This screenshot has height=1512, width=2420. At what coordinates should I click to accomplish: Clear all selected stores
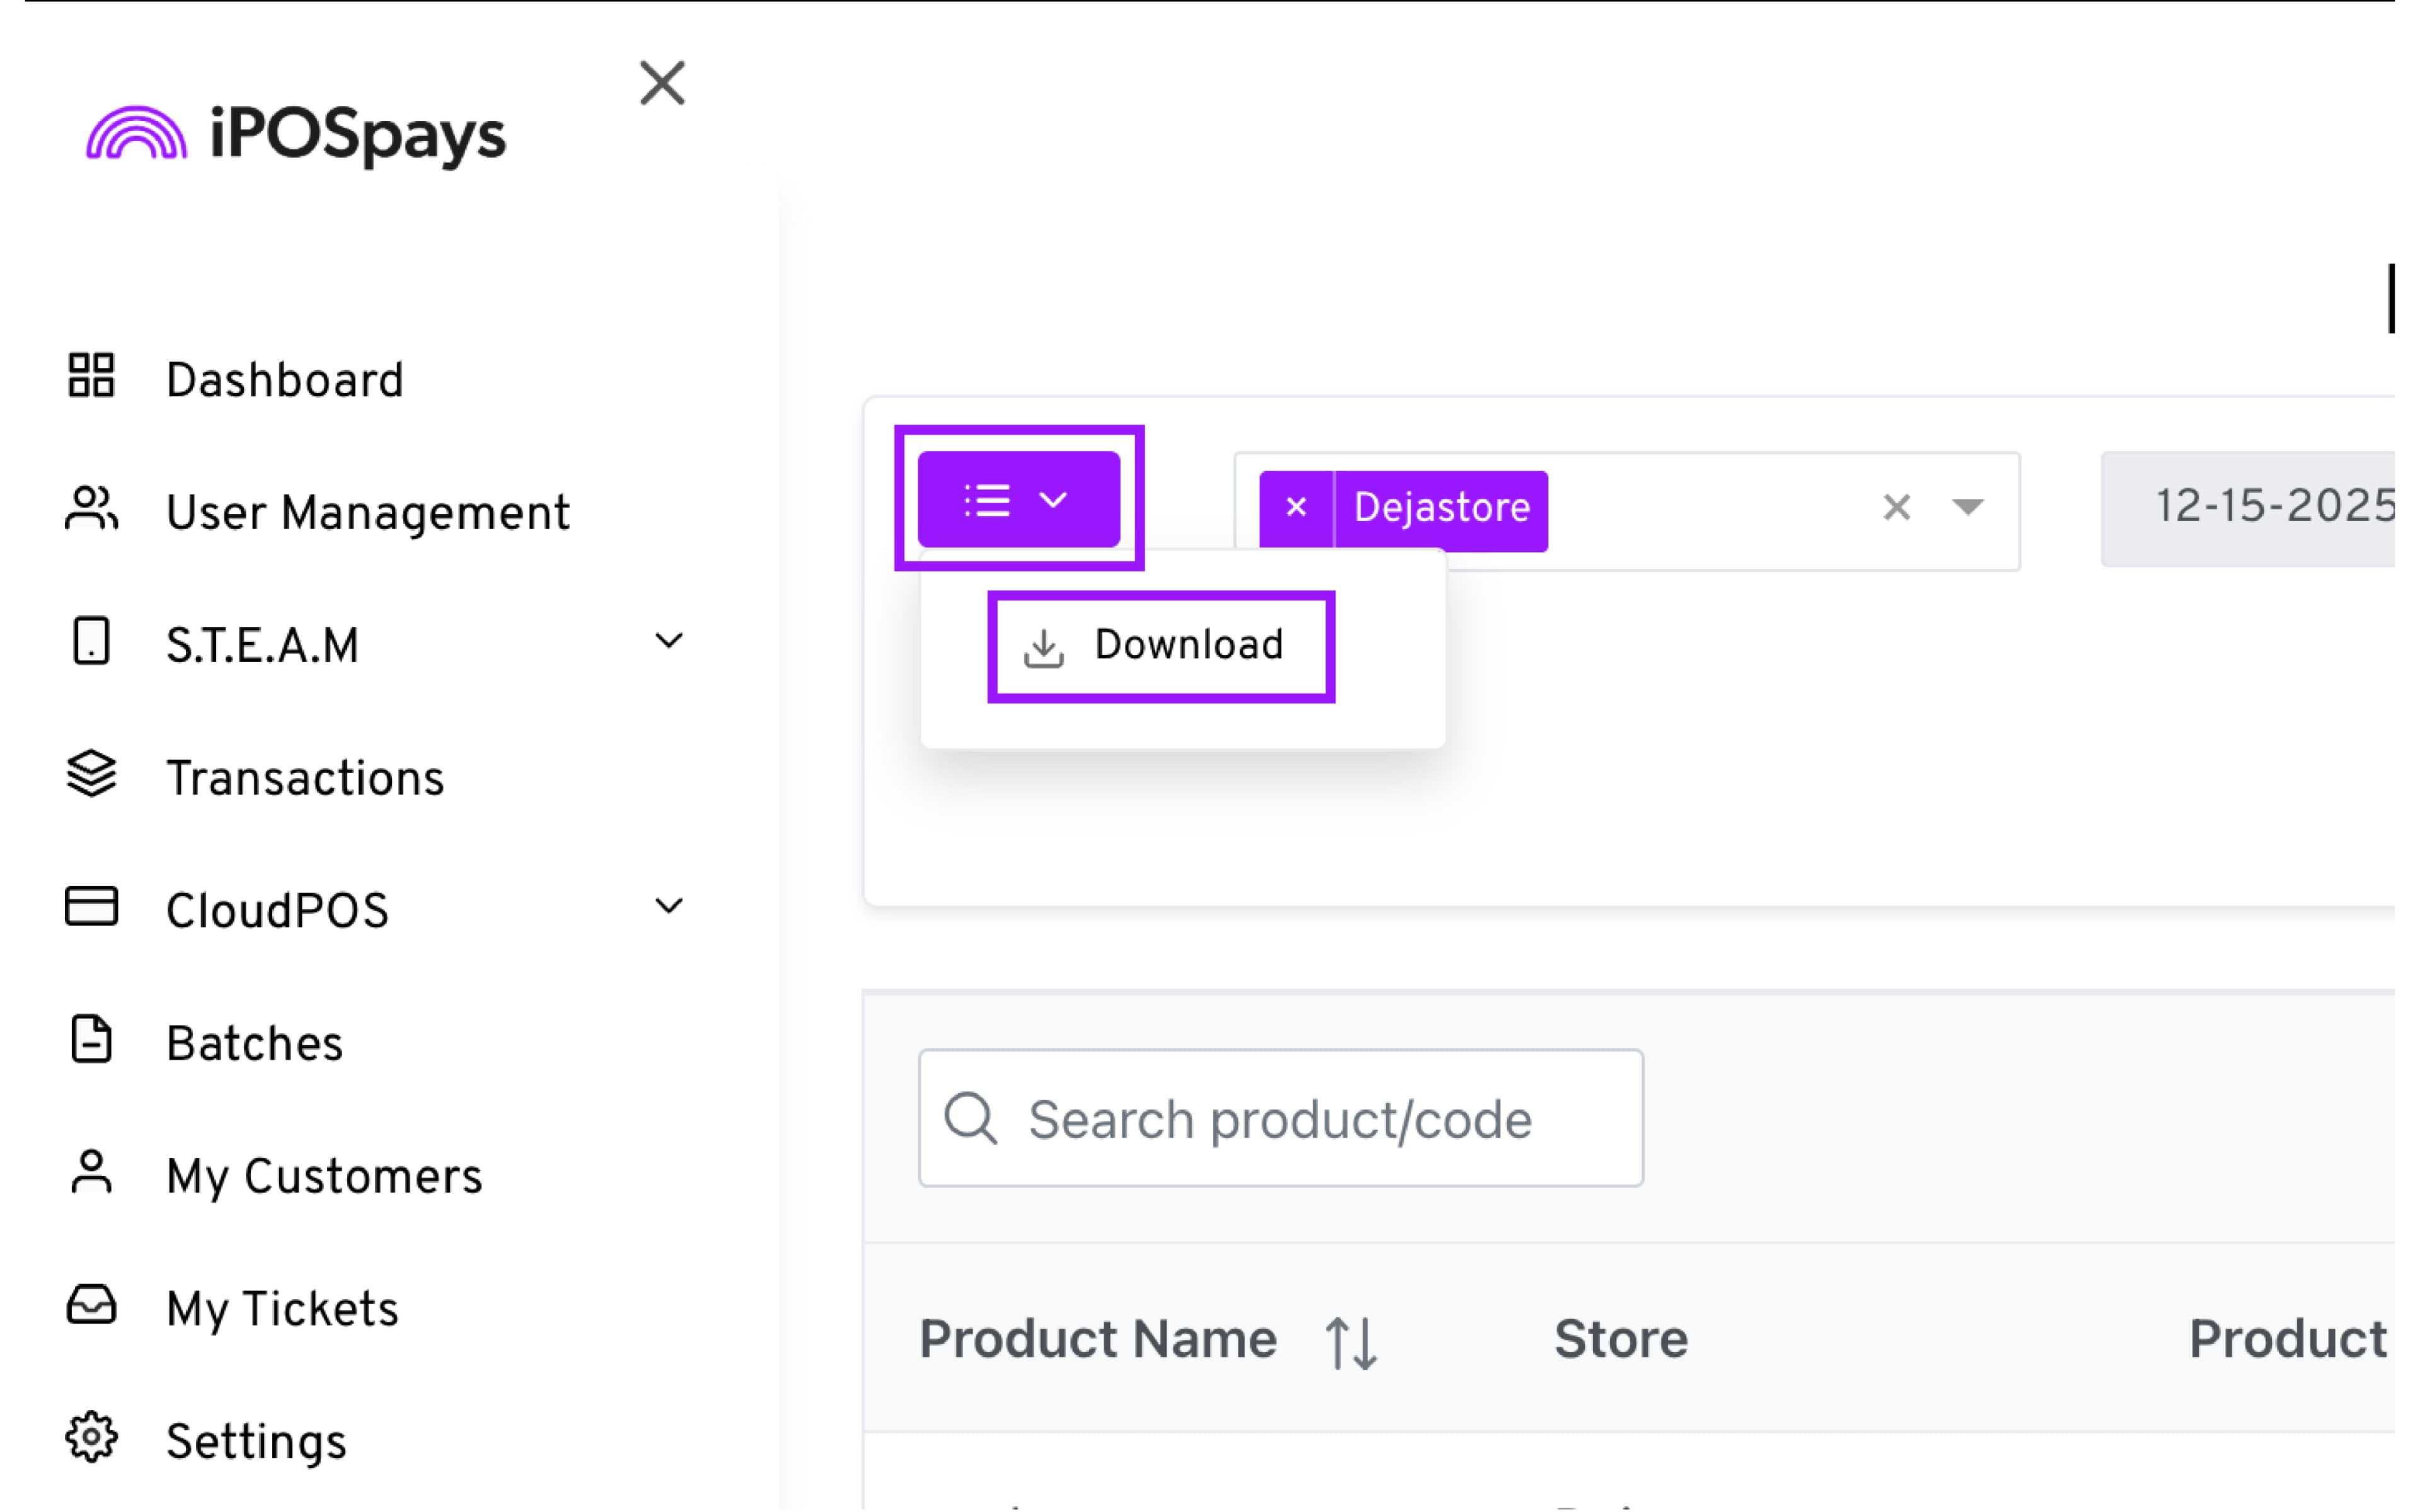pyautogui.click(x=1896, y=508)
